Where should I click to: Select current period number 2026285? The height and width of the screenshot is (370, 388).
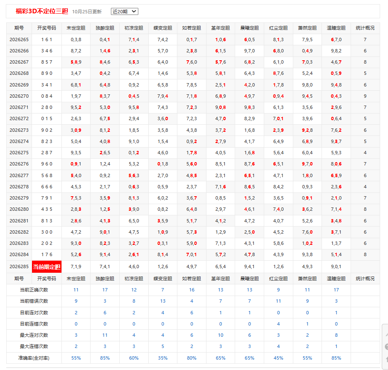(x=19, y=267)
